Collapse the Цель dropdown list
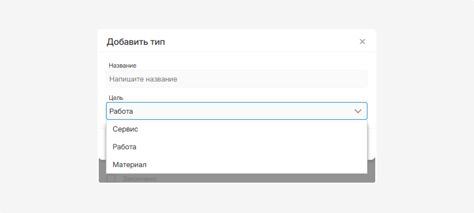Screen dimensions: 474x213 pos(358,111)
